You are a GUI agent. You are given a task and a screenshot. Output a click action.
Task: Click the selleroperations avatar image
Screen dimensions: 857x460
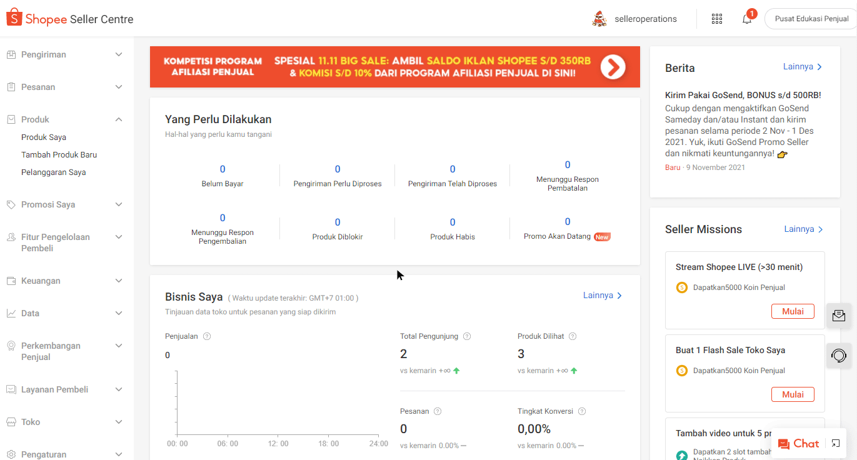click(599, 19)
